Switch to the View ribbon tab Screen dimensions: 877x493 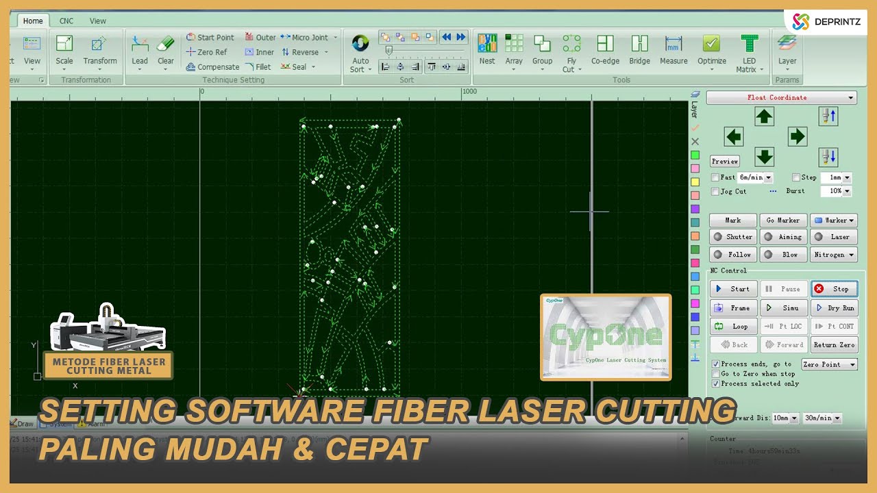coord(98,21)
